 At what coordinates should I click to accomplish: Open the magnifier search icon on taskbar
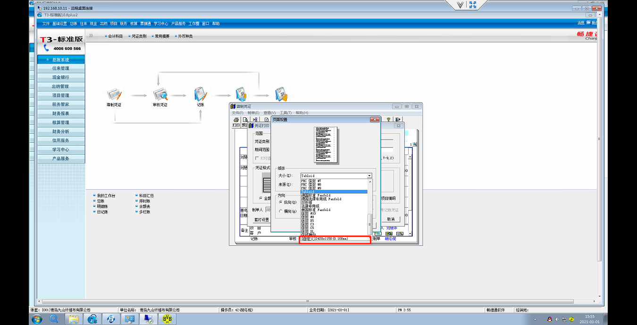[54, 319]
